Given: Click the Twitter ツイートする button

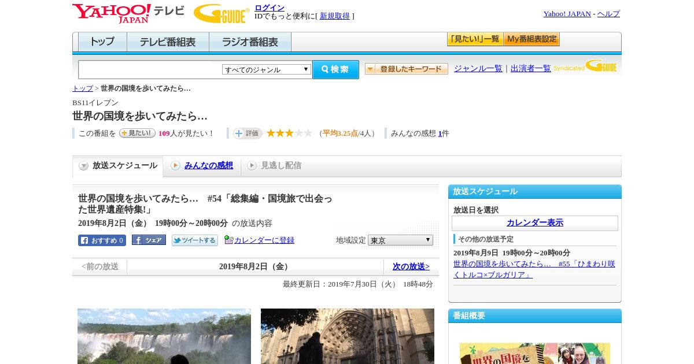Looking at the screenshot, I should coord(195,240).
